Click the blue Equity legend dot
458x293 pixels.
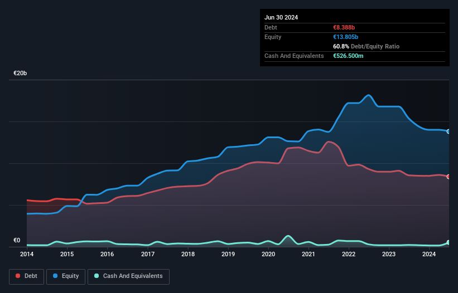click(x=55, y=276)
